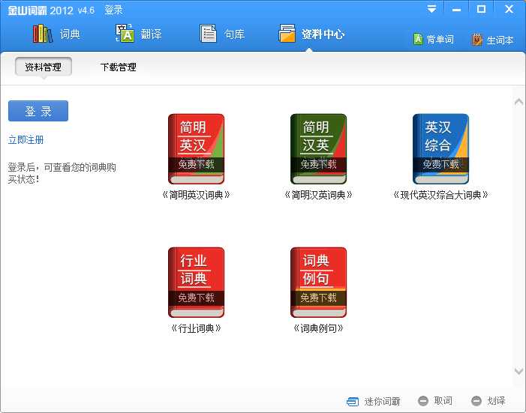Click the 简明英汉 red book cover
Viewport: 526px width, 413px height.
pos(197,149)
